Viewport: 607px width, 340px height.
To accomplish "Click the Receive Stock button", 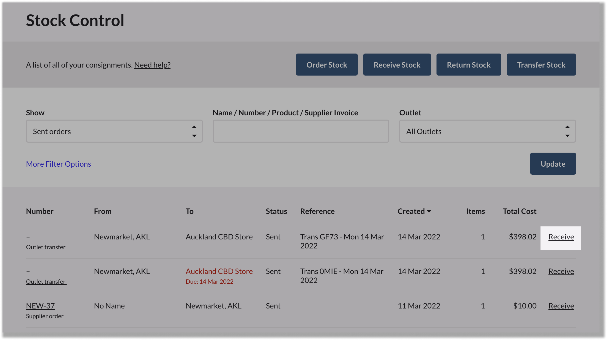I will pyautogui.click(x=397, y=65).
